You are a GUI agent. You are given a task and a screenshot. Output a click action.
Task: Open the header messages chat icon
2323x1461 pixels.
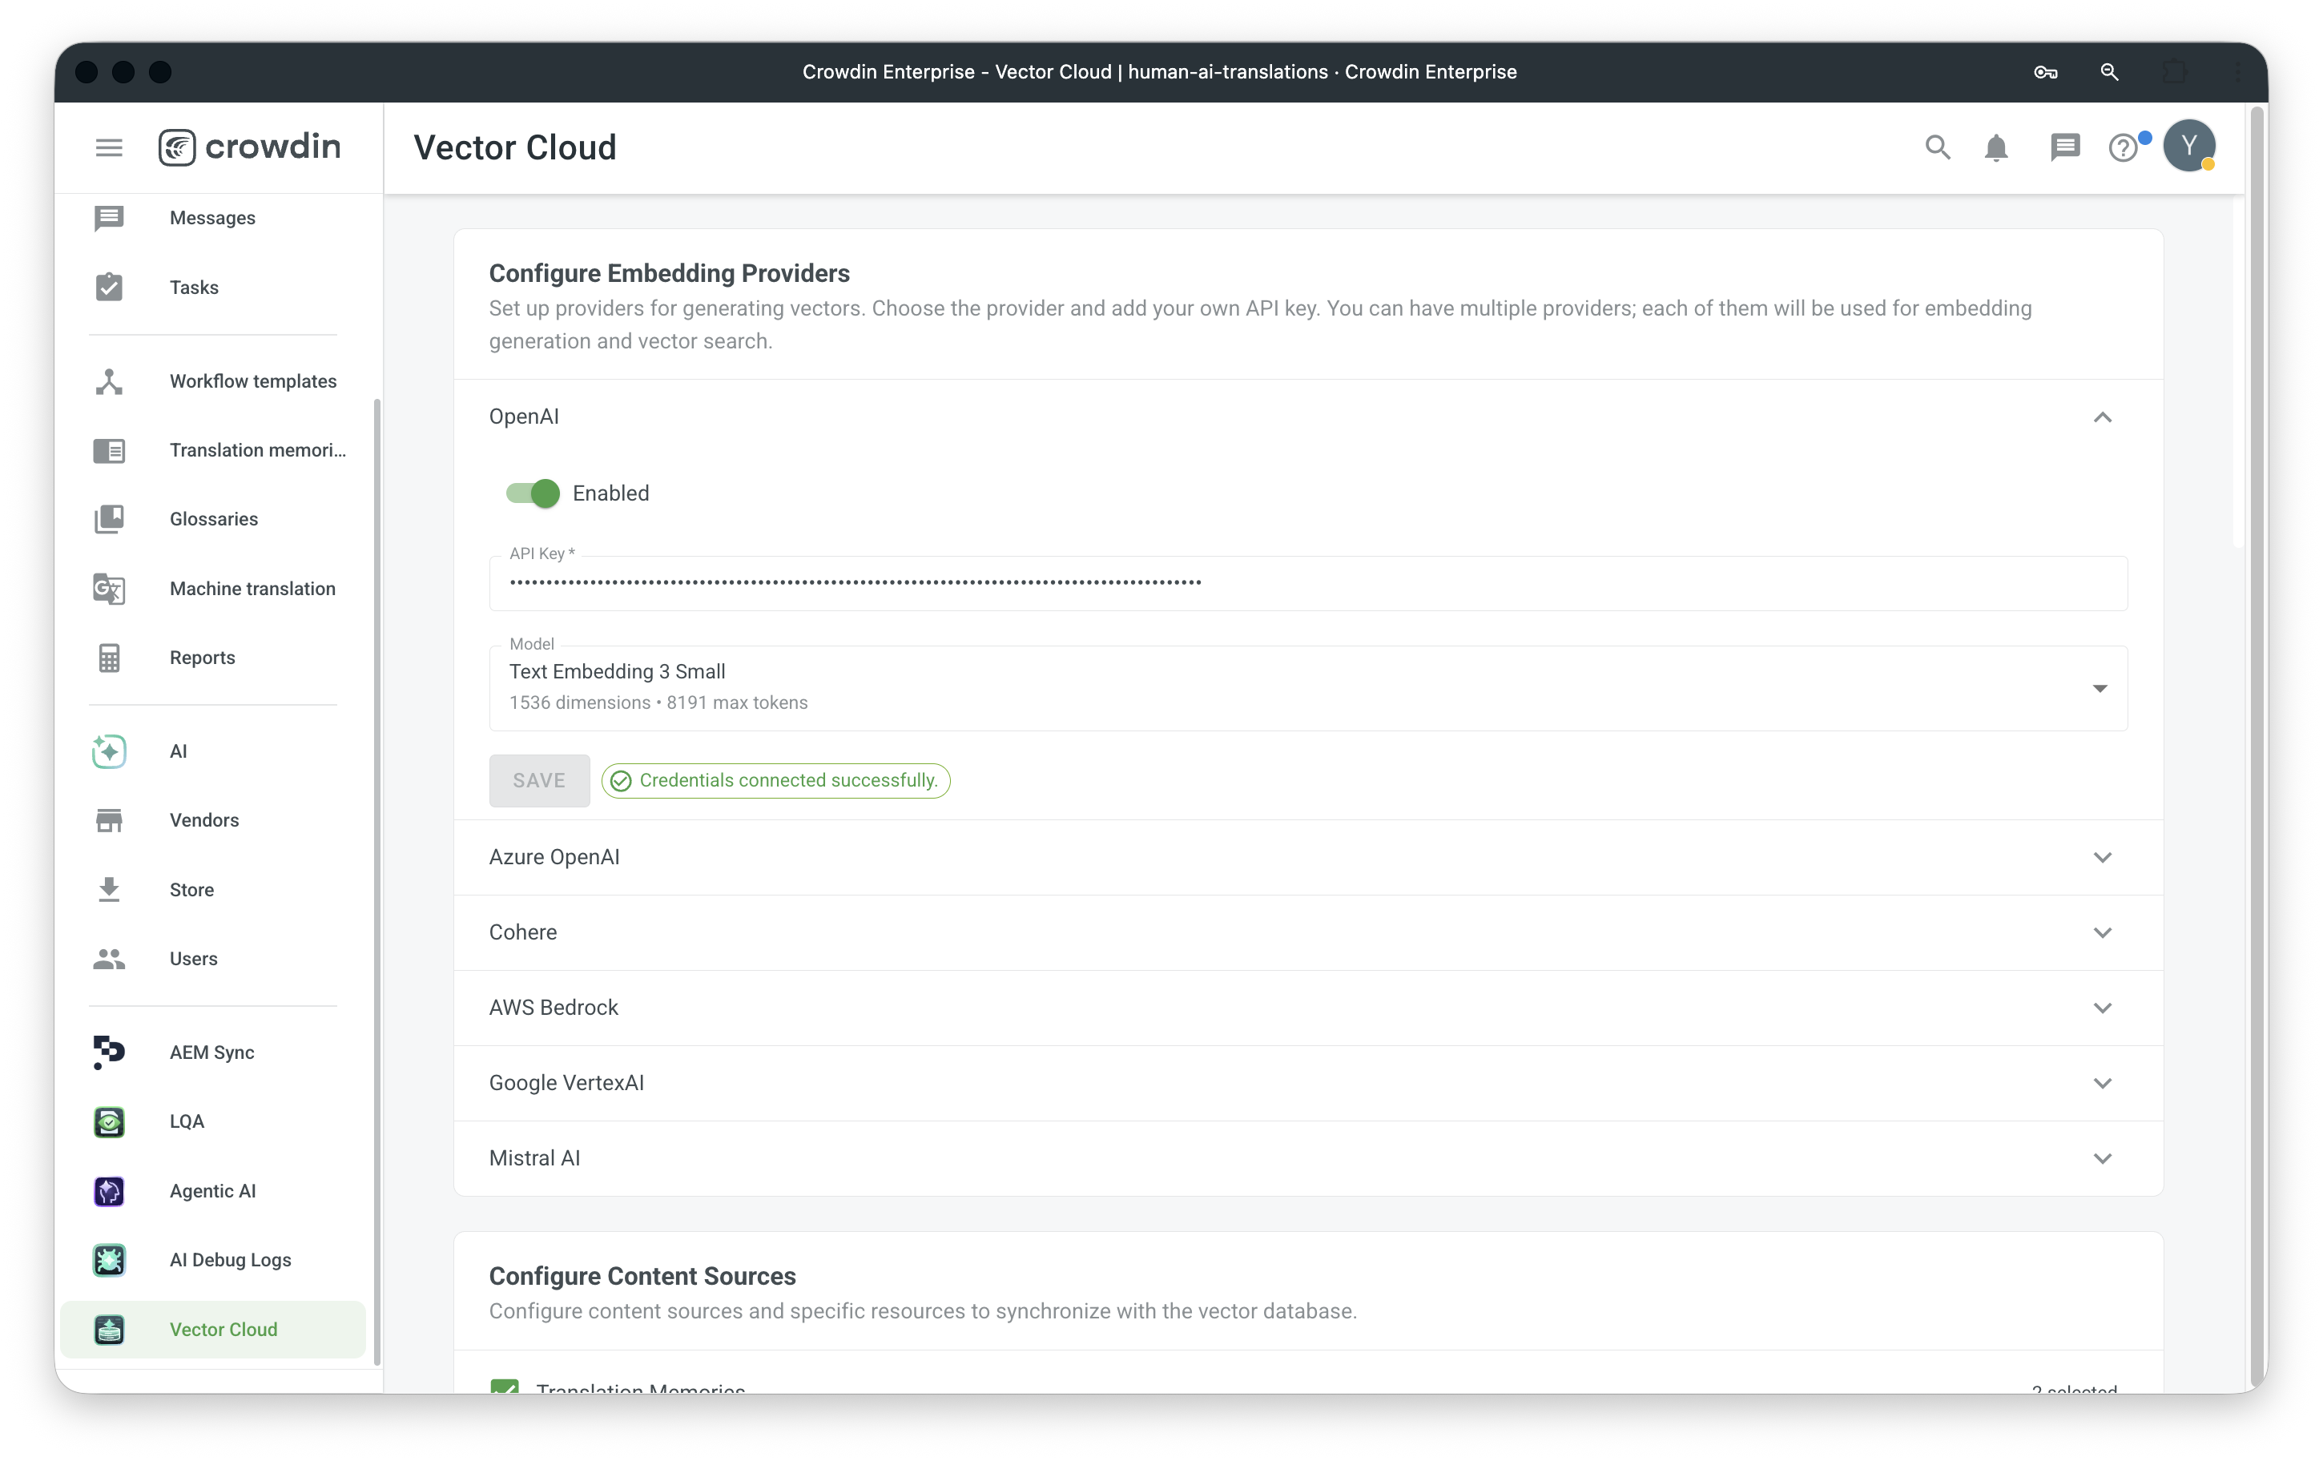[x=2064, y=147]
